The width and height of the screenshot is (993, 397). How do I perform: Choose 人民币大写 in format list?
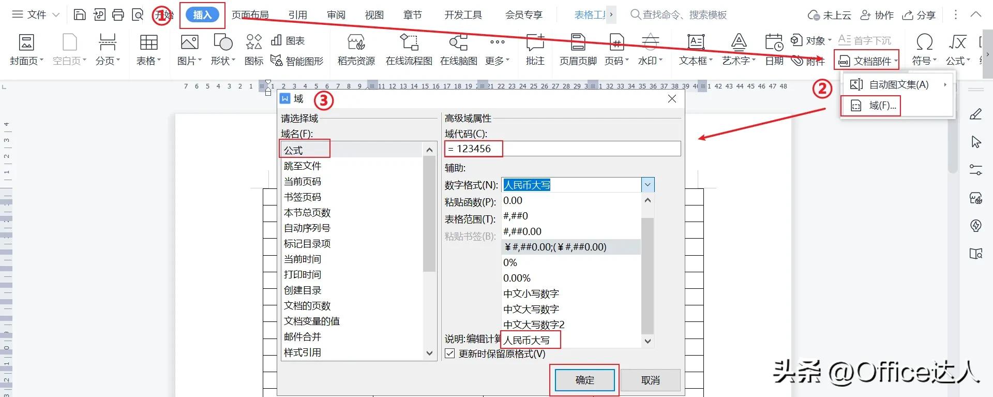click(x=571, y=340)
